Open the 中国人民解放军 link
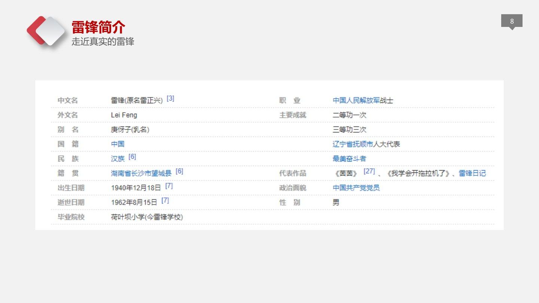Viewport: 539px width, 303px height. pos(356,101)
